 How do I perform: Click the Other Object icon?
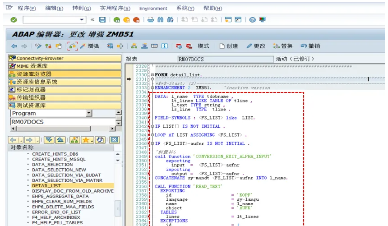point(58,46)
